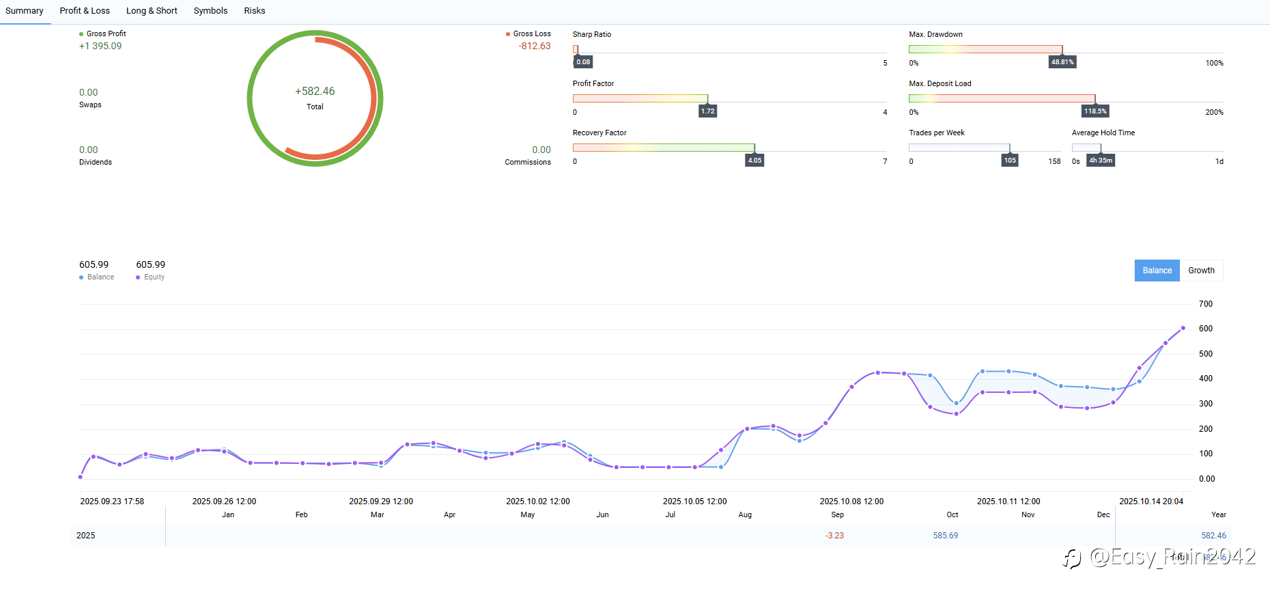
Task: Click the +582.46 Total donut chart center
Action: [x=315, y=98]
